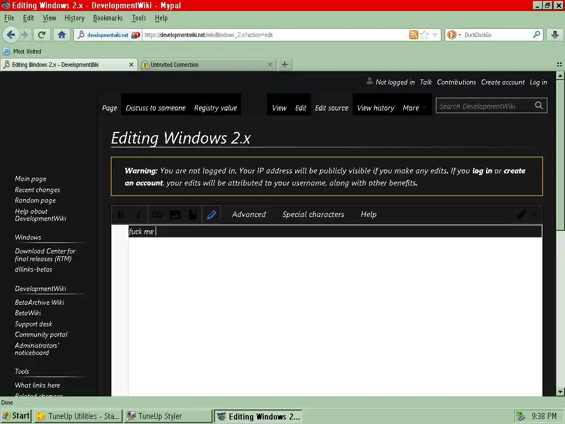Viewport: 565px width, 424px height.
Task: Toggle bold formatting in the editor toolbar
Action: click(121, 215)
